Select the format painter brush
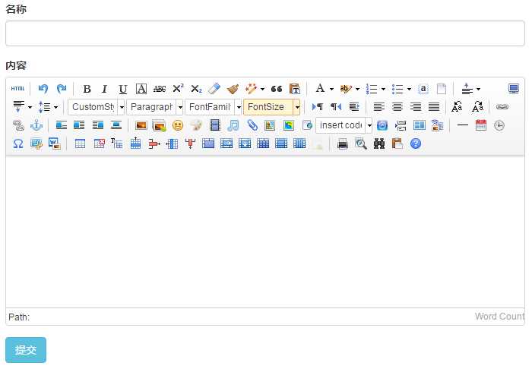Viewport: 532px width, 369px height. [233, 89]
